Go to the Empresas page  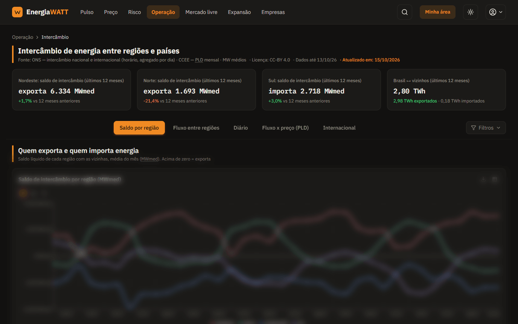[273, 12]
